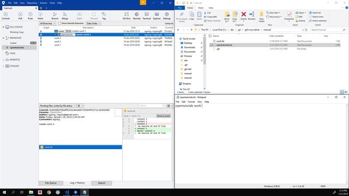Image resolution: width=349 pixels, height=196 pixels.
Task: Click the Explorer icon in SourceTree toolbar
Action: click(x=157, y=16)
